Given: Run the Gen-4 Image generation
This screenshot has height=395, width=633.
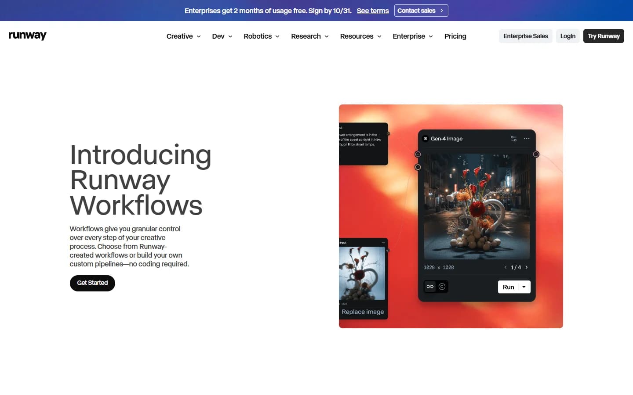Looking at the screenshot, I should [509, 287].
